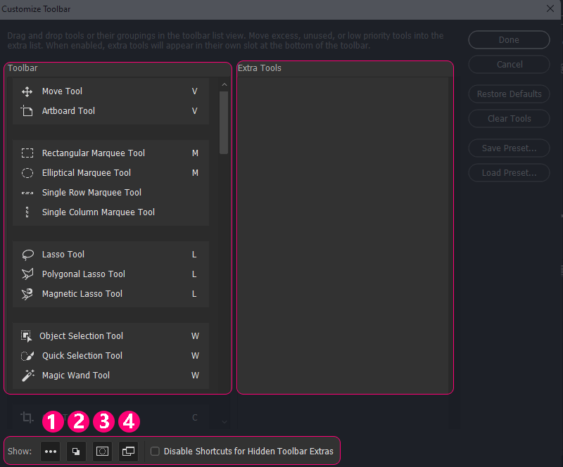
Task: Click the 'Move Tool' label text
Action: 62,91
